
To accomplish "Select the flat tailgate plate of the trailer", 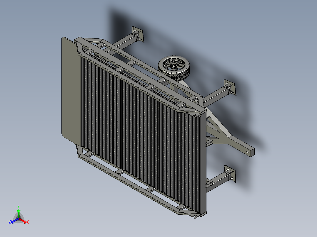I will click(71, 91).
